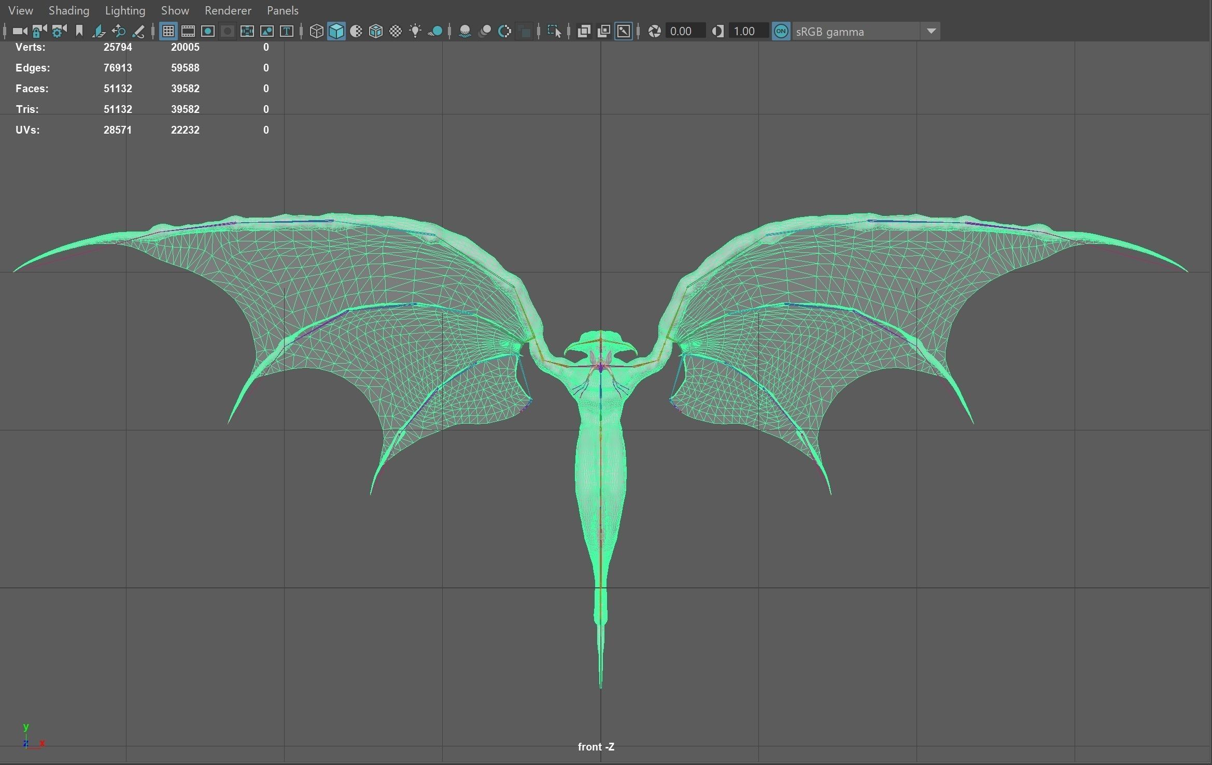The image size is (1212, 765).
Task: Toggle X-Ray Active Components icon
Action: [603, 32]
